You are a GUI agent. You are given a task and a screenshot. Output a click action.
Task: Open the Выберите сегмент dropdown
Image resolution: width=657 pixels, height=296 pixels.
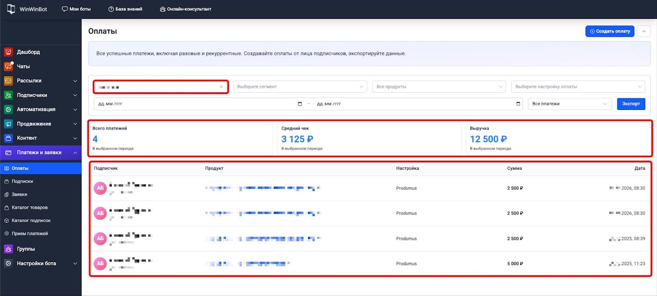click(x=300, y=87)
